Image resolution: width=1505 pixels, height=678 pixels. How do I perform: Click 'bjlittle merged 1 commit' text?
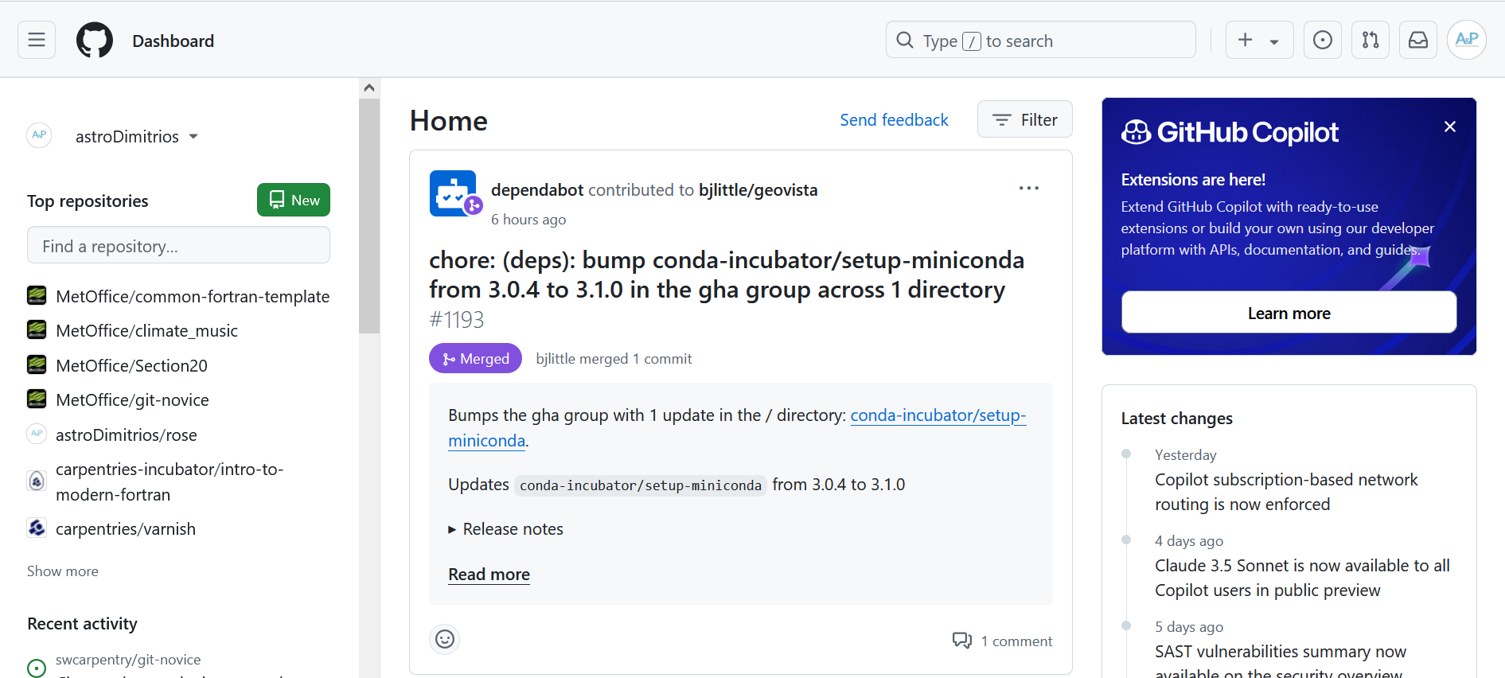(614, 358)
